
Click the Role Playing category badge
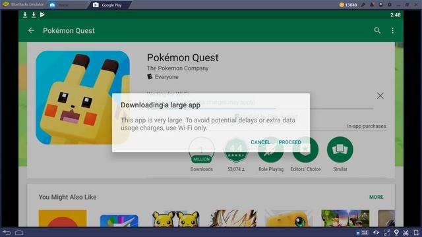271,154
